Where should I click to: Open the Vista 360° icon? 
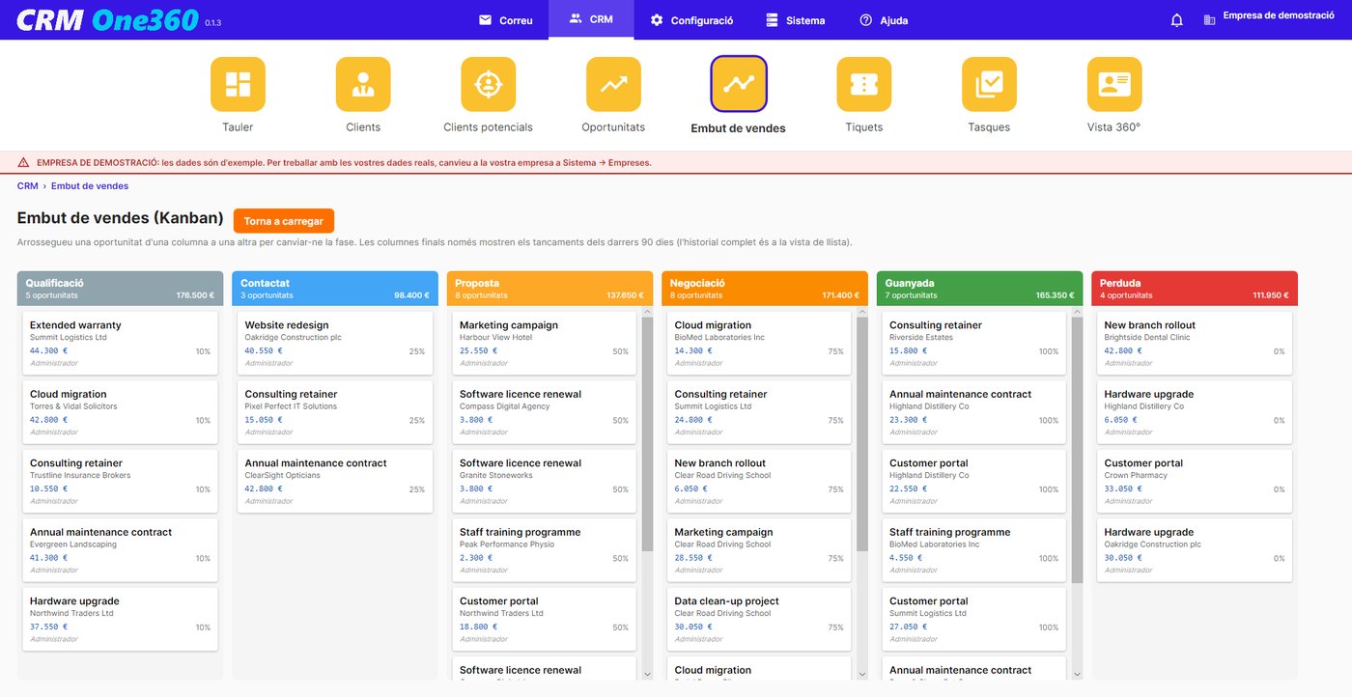coord(1114,84)
